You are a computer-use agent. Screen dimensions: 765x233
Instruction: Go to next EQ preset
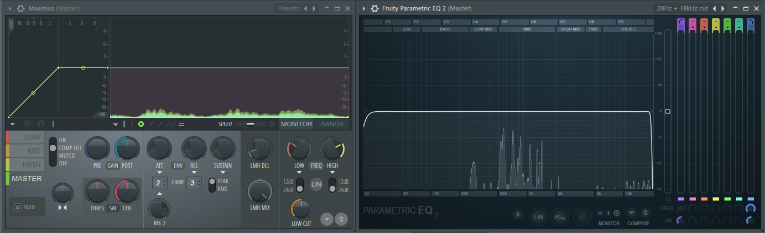722,8
